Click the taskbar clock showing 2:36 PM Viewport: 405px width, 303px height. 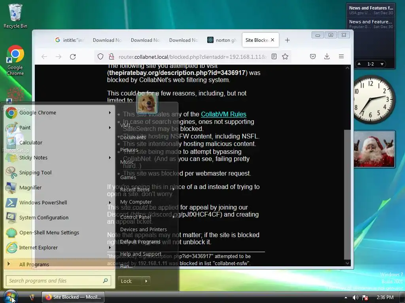pos(385,297)
